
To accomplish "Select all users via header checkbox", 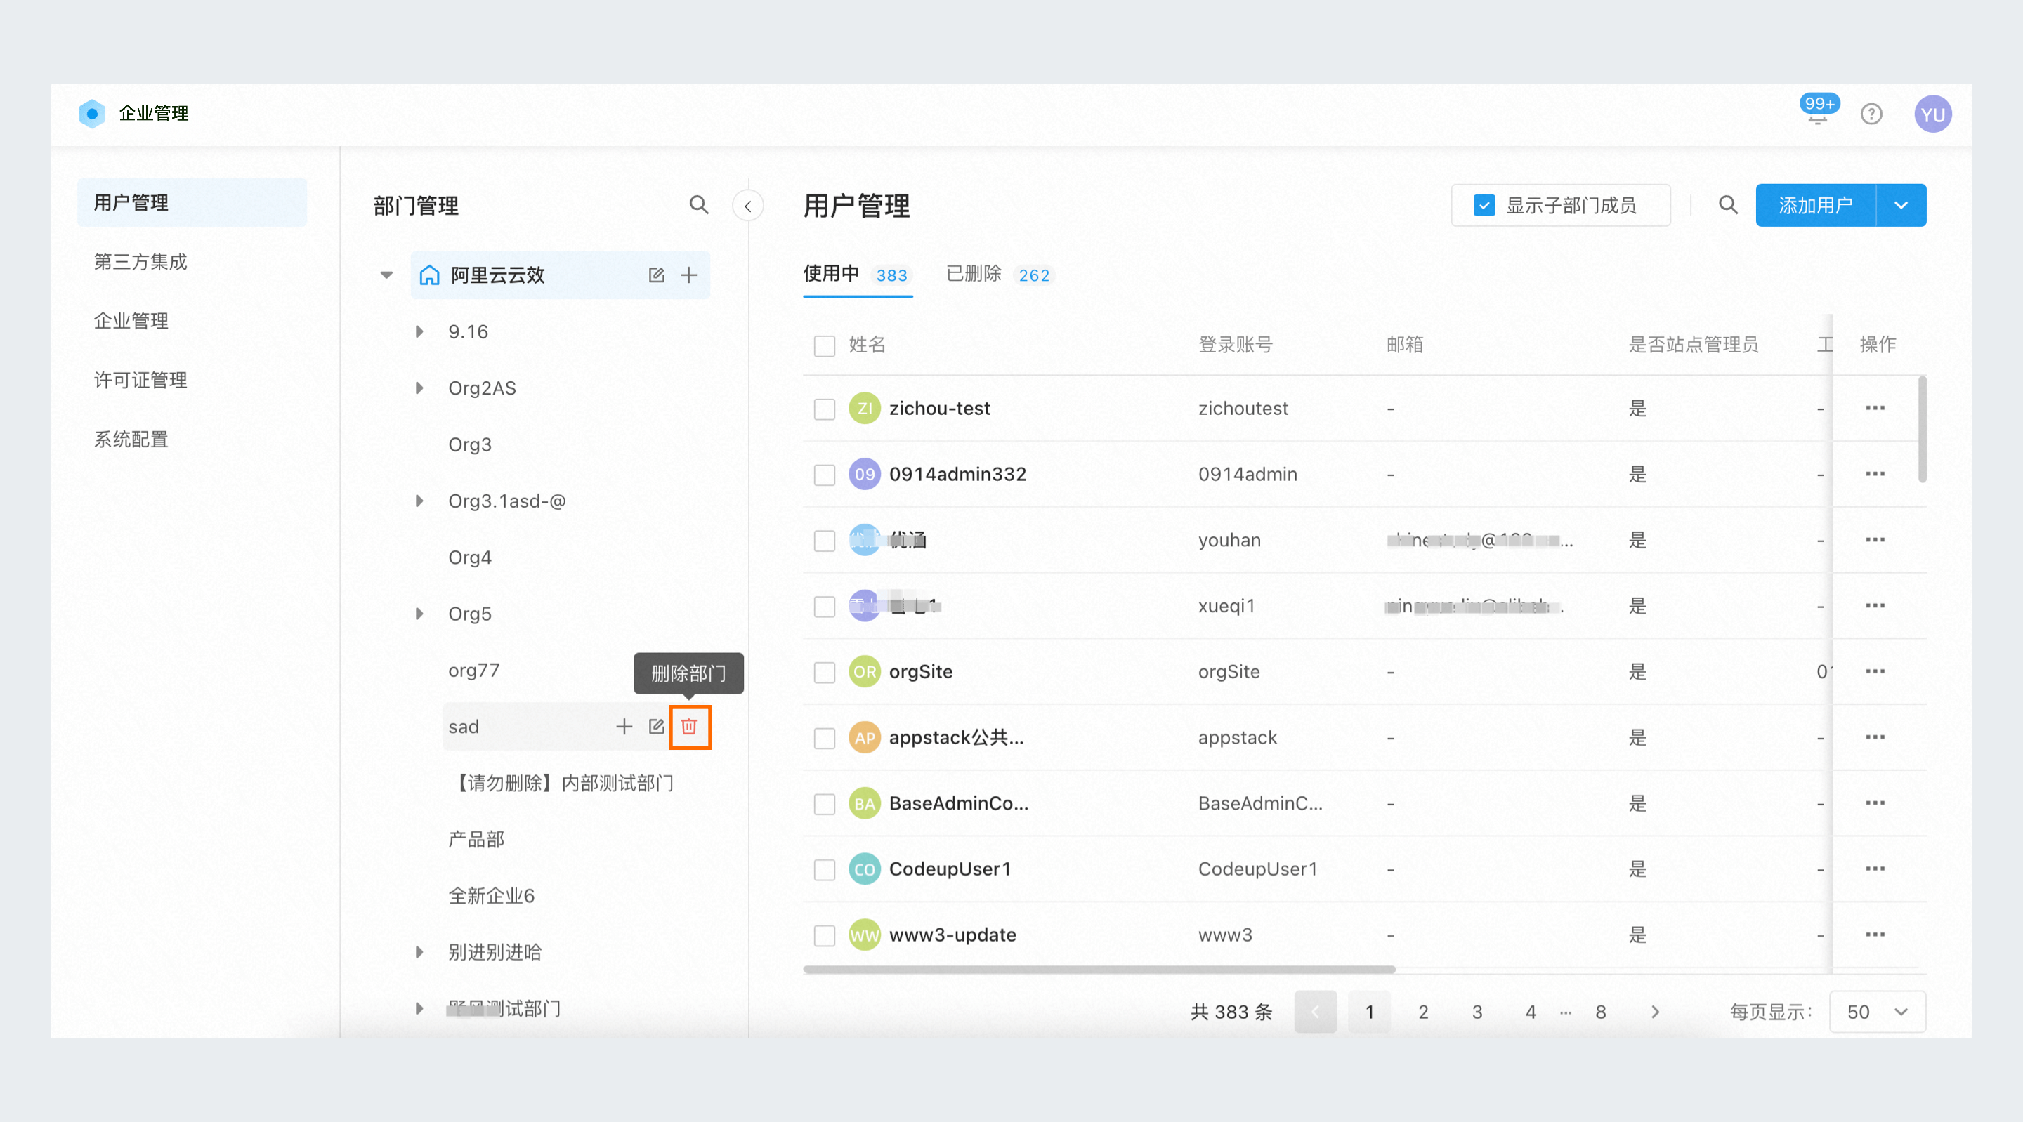I will click(x=824, y=345).
